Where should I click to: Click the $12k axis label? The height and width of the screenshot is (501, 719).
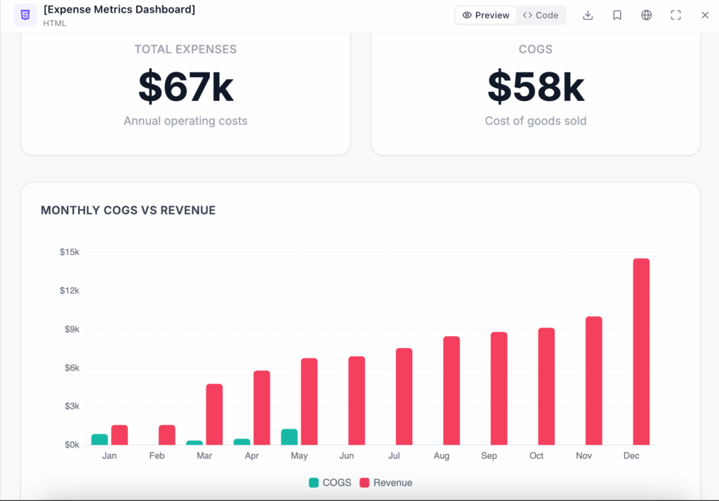click(70, 290)
